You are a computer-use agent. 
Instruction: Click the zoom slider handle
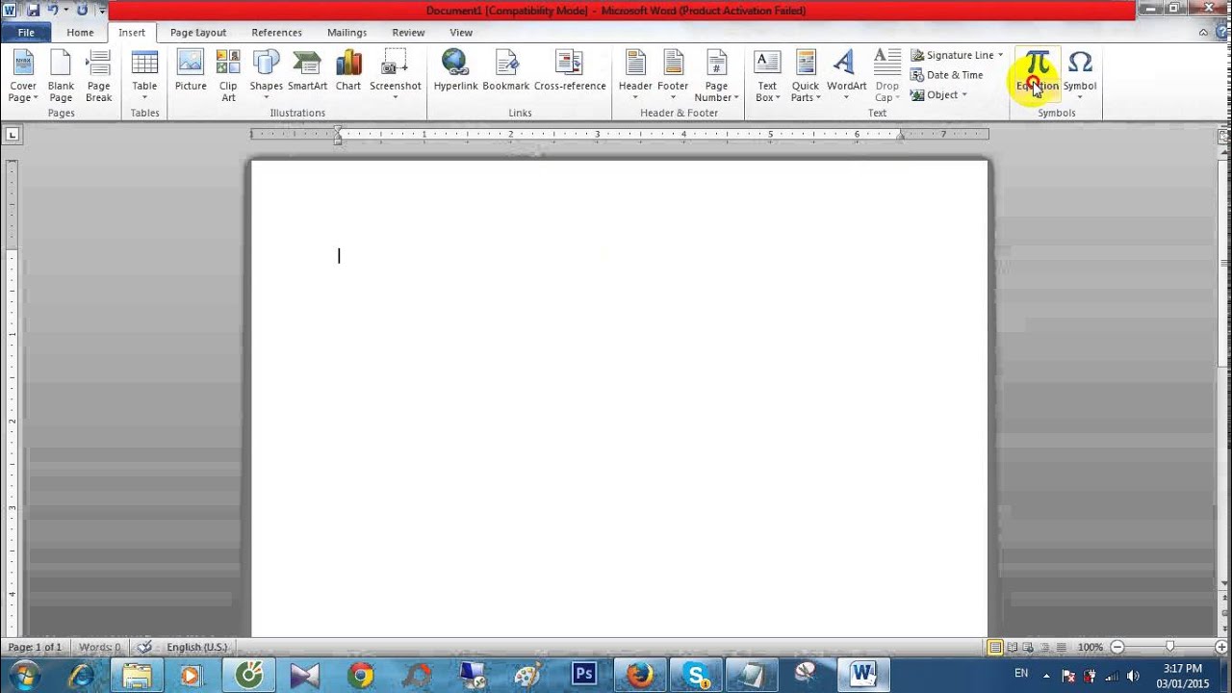click(1169, 647)
